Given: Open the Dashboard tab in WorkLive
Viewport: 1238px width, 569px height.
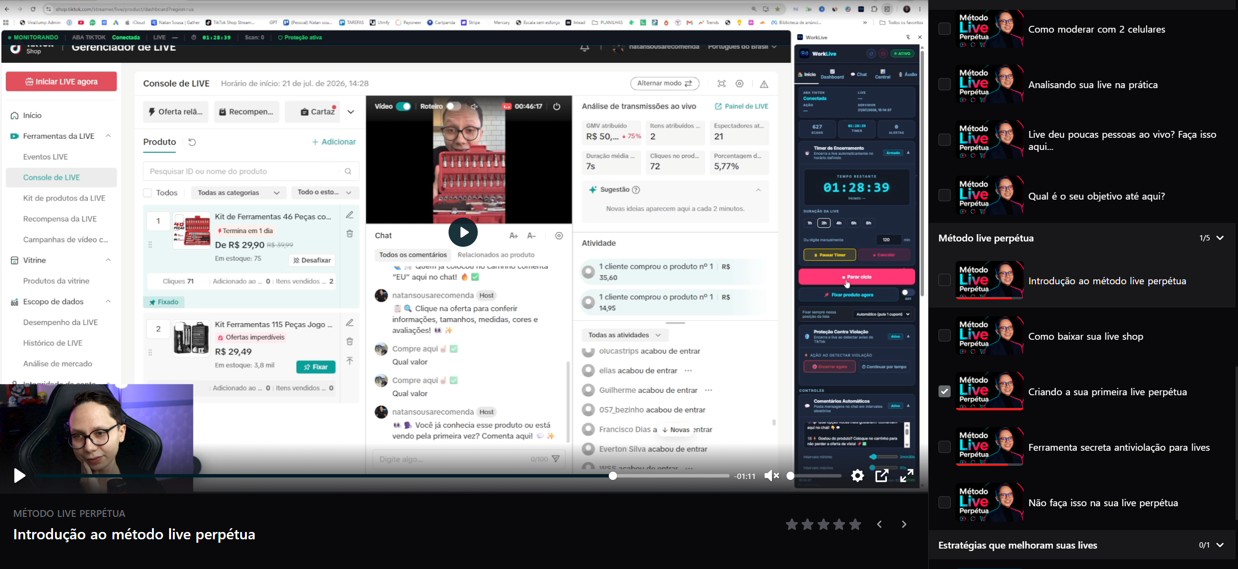Looking at the screenshot, I should tap(832, 74).
